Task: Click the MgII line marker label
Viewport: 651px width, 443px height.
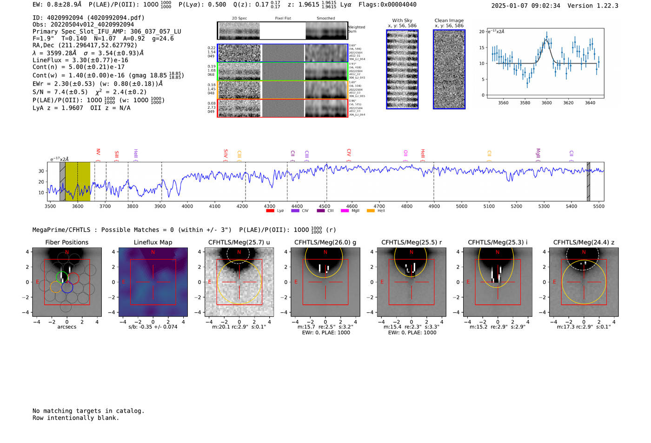Action: [x=538, y=153]
